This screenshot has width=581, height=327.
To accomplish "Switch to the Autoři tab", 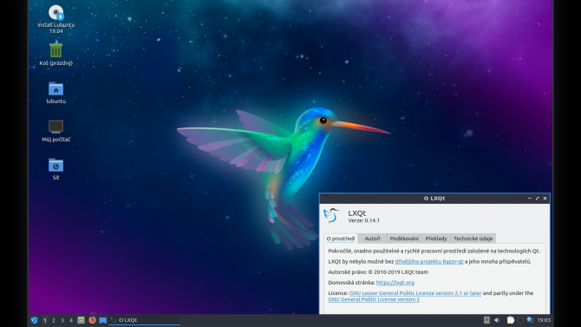I will pos(372,239).
